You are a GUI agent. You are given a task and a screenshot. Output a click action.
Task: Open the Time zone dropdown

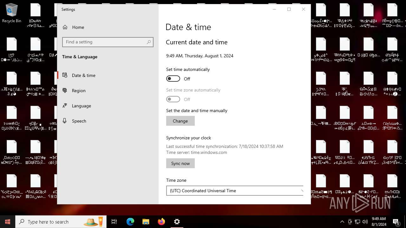tap(235, 191)
